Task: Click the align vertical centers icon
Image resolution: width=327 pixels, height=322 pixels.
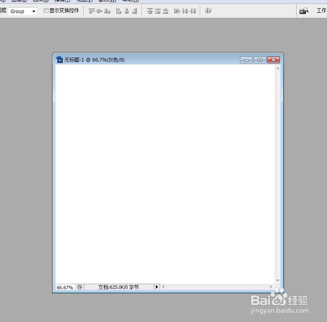Action: pos(99,11)
